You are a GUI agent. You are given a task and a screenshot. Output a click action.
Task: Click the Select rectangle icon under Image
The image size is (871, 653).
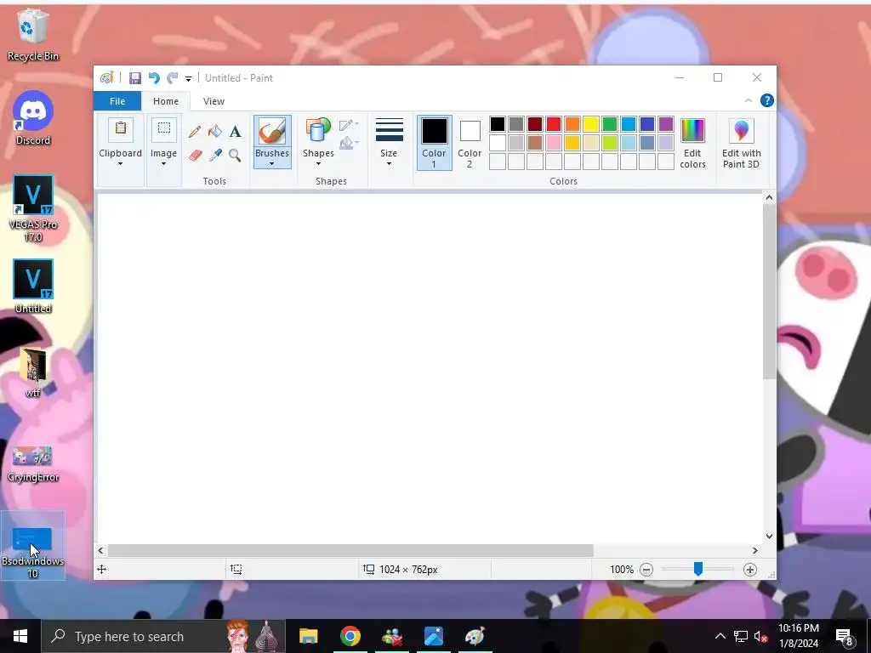[164, 129]
